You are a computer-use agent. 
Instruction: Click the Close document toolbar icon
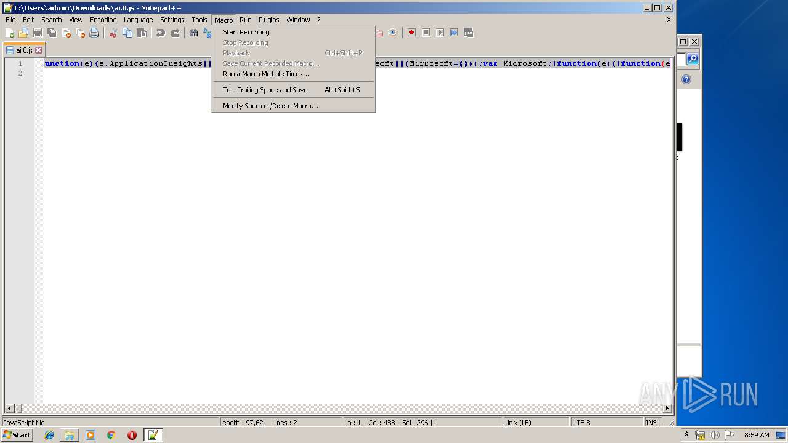66,33
